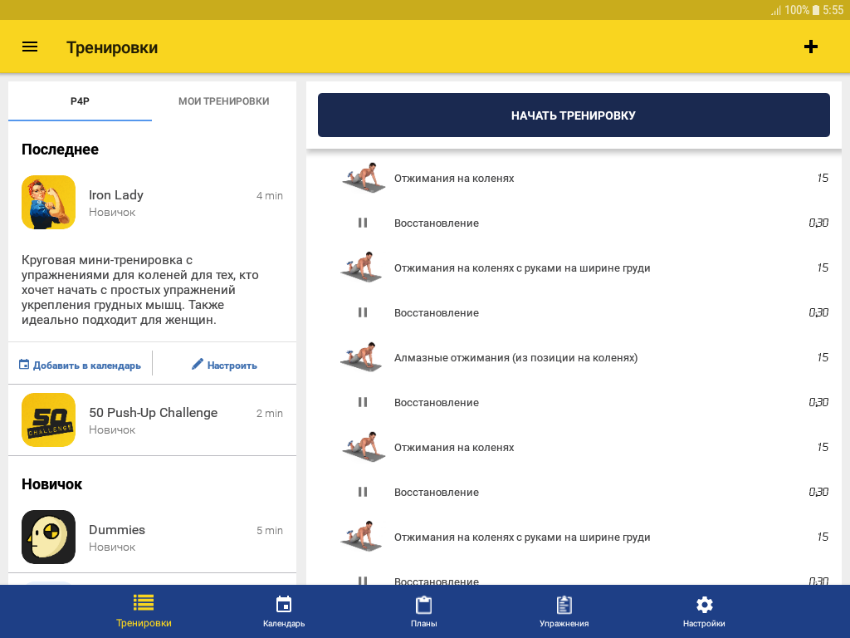The width and height of the screenshot is (850, 638).
Task: Click the 15 reps value of Алмазные отжимания
Action: (x=823, y=357)
